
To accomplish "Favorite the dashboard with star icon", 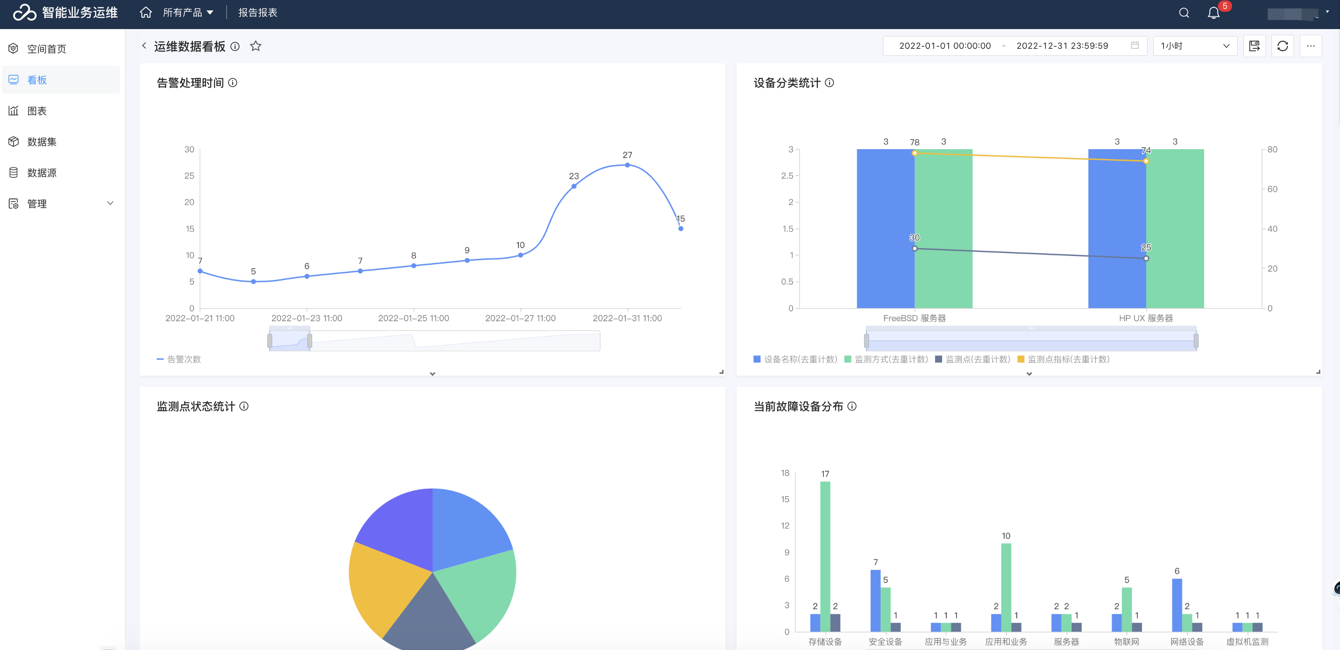I will coord(255,46).
